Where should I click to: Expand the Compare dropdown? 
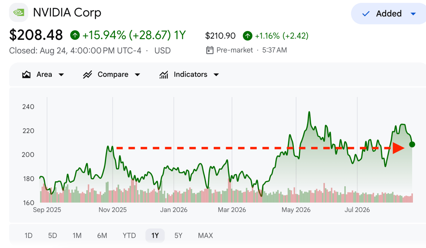click(x=137, y=75)
